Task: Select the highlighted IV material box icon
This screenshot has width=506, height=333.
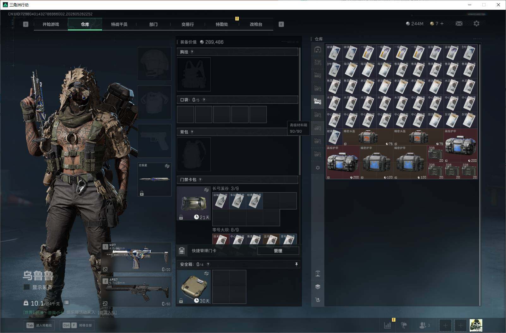Action: (318, 101)
